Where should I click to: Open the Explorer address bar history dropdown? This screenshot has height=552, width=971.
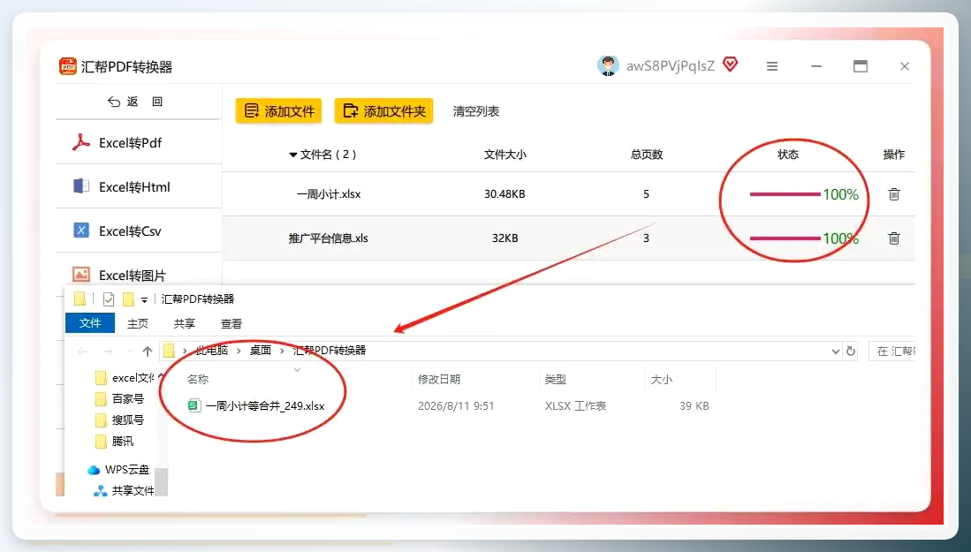835,352
